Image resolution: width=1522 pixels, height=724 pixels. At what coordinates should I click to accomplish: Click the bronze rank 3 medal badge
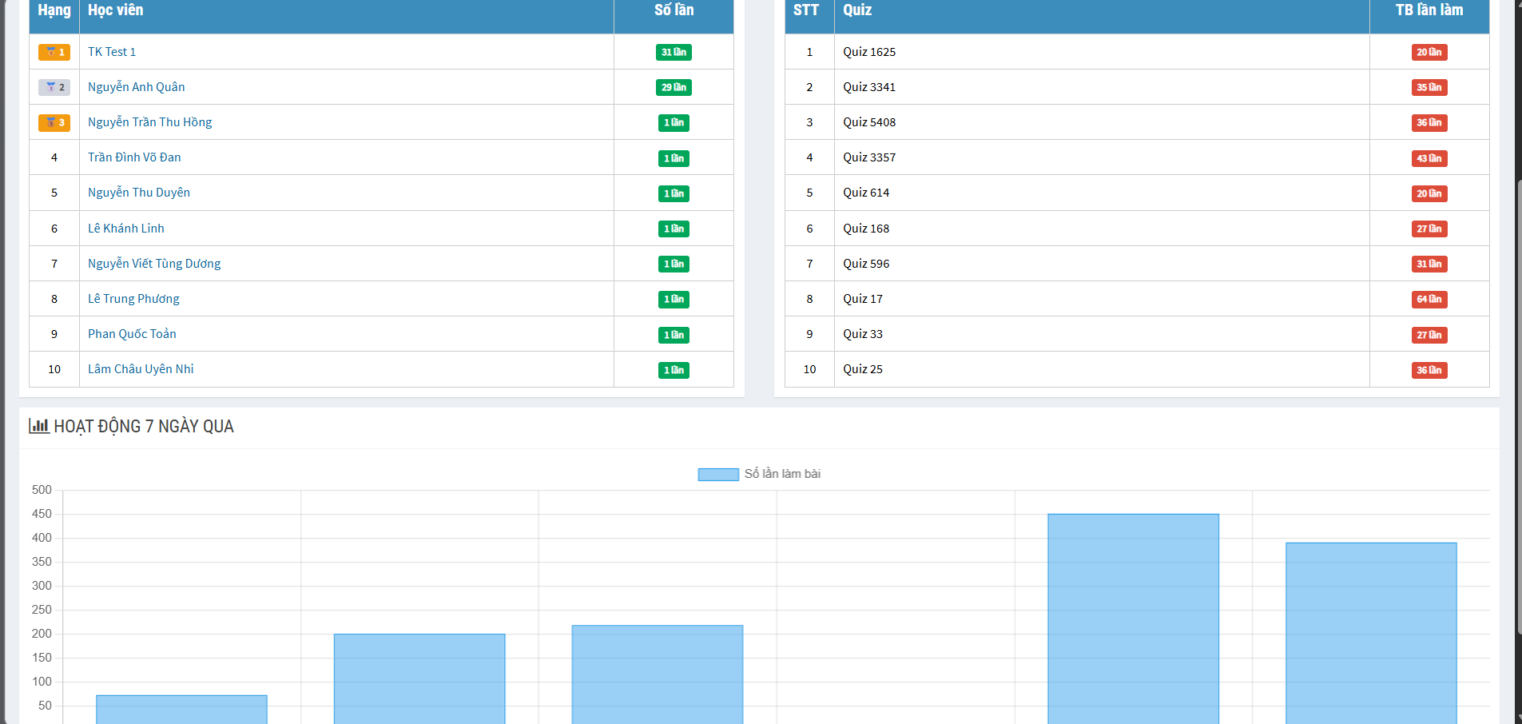pyautogui.click(x=54, y=123)
